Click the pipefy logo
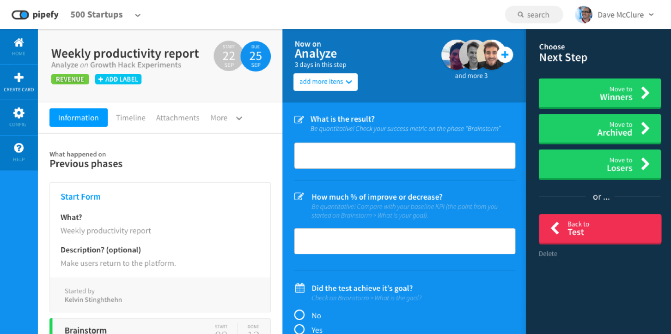The width and height of the screenshot is (671, 334). pos(35,15)
